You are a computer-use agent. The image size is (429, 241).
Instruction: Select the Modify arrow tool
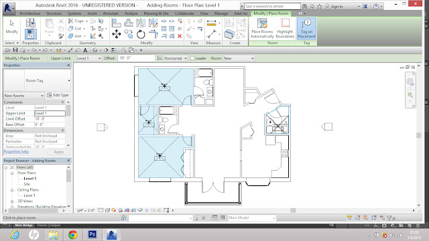[12, 27]
